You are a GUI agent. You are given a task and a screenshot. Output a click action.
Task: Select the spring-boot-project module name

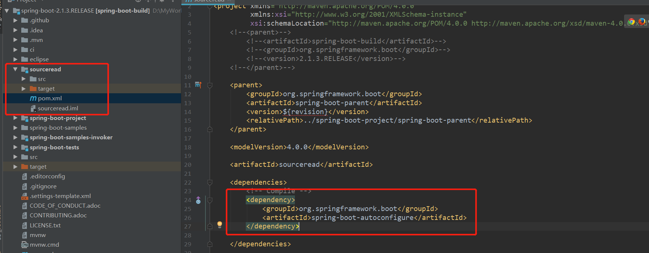(58, 118)
